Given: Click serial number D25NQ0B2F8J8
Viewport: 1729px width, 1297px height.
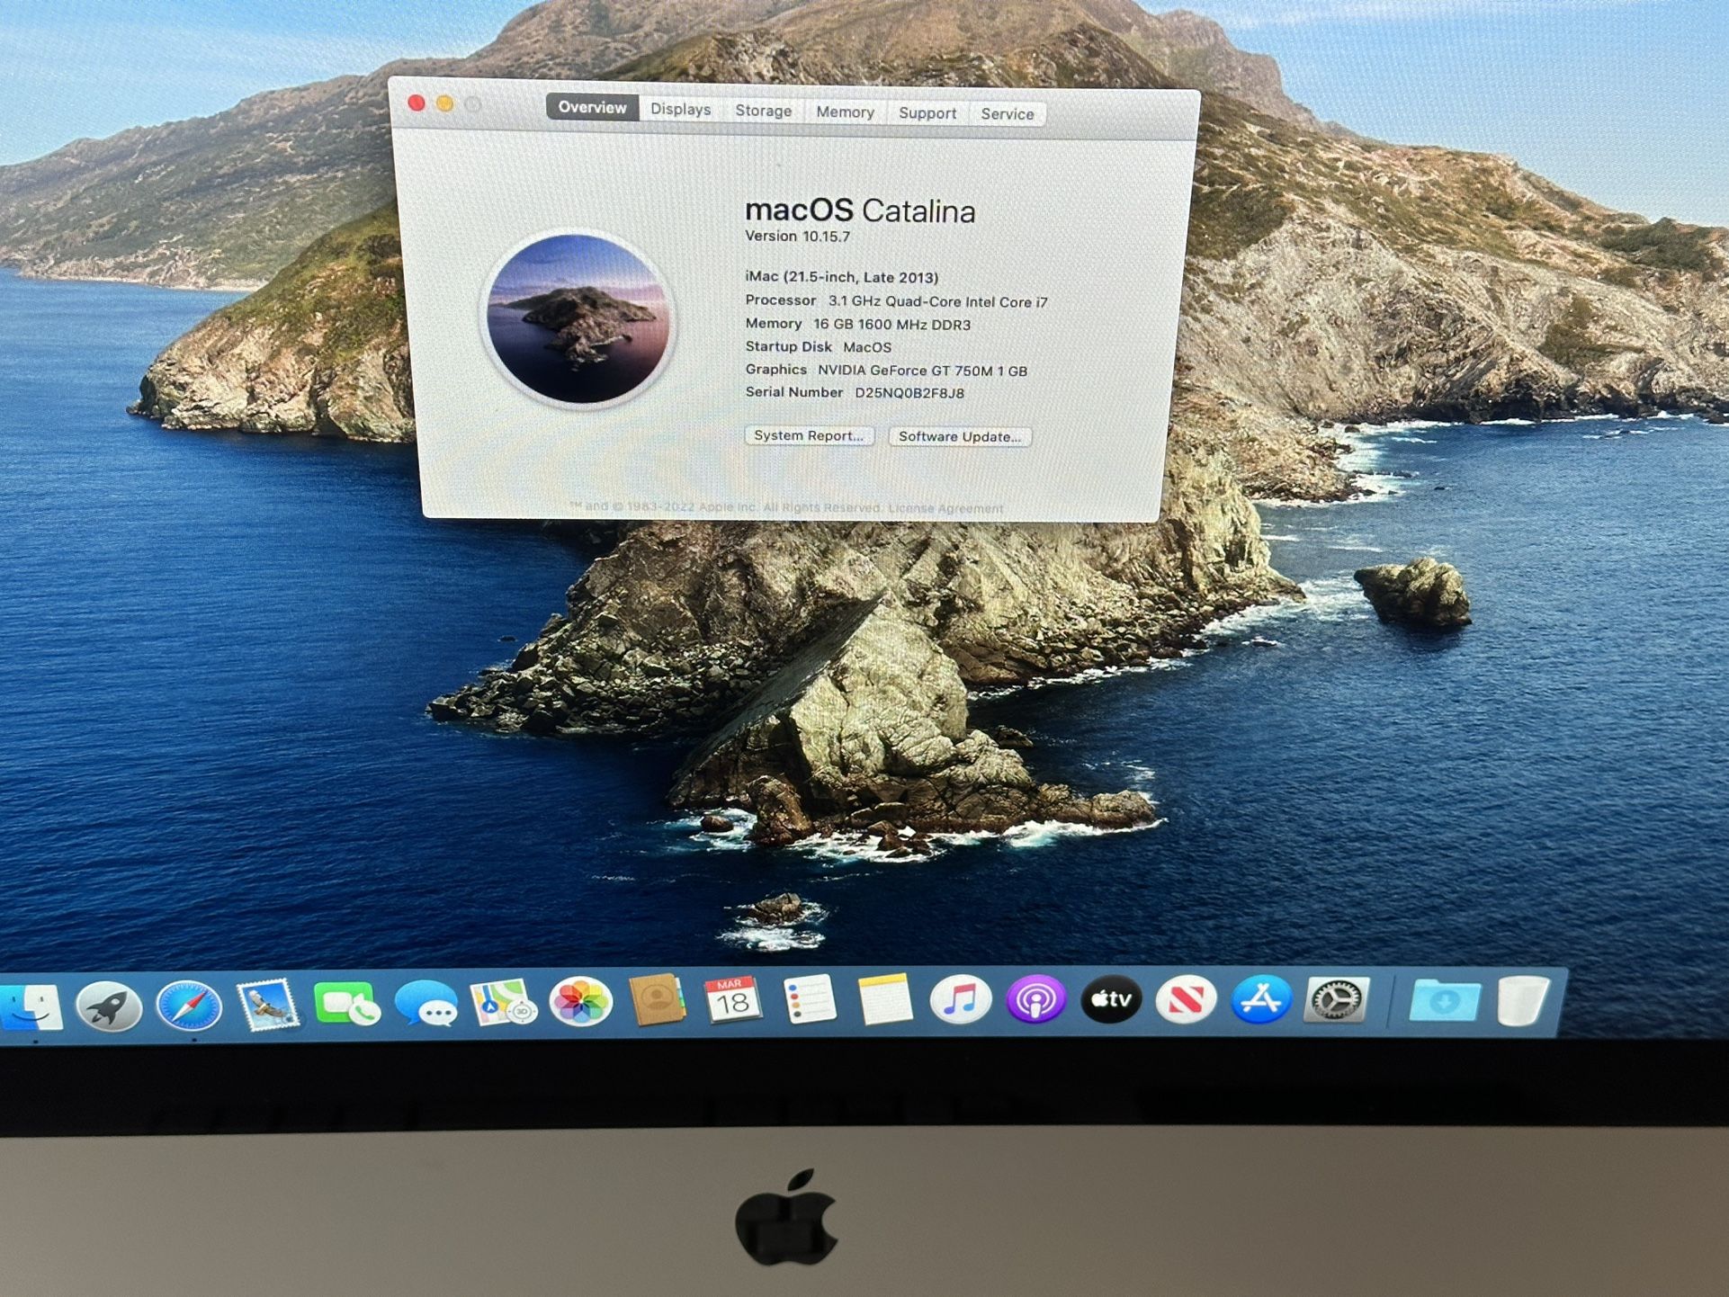Looking at the screenshot, I should (909, 393).
